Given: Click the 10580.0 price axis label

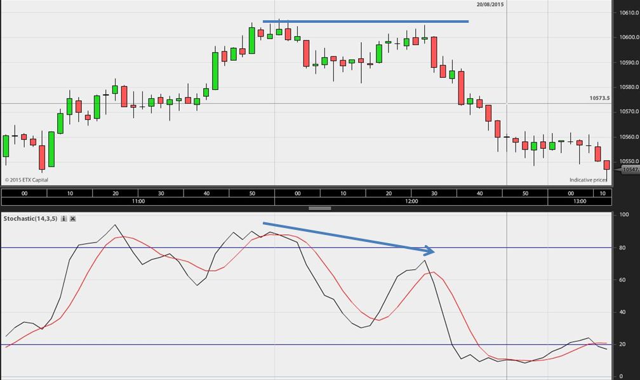Looking at the screenshot, I should [629, 87].
